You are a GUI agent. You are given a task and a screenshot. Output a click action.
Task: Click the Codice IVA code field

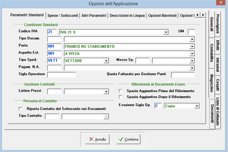[x=52, y=32]
